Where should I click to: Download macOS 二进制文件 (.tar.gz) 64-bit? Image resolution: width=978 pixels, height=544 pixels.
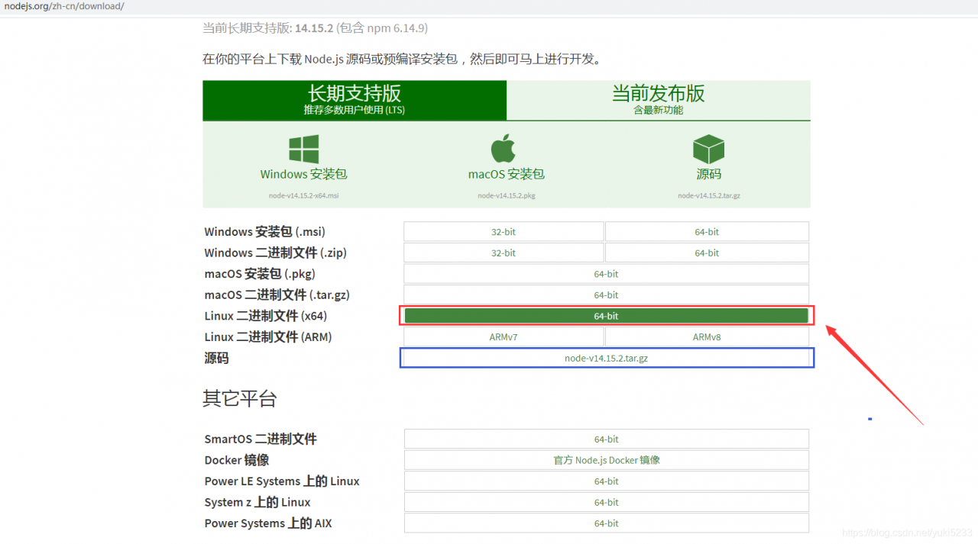(x=606, y=295)
